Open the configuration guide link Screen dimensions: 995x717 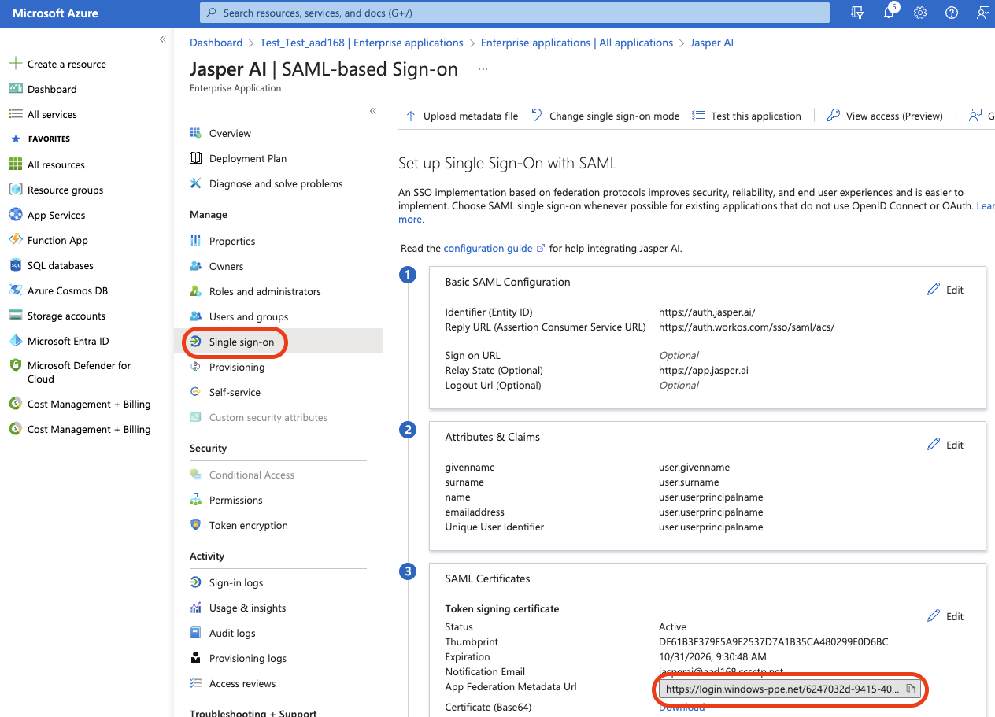click(488, 249)
